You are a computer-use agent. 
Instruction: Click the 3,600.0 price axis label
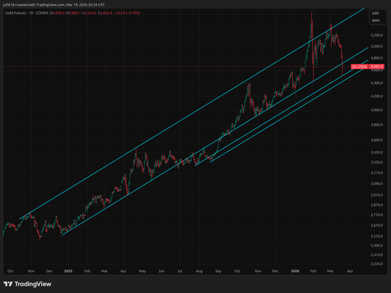(x=377, y=140)
